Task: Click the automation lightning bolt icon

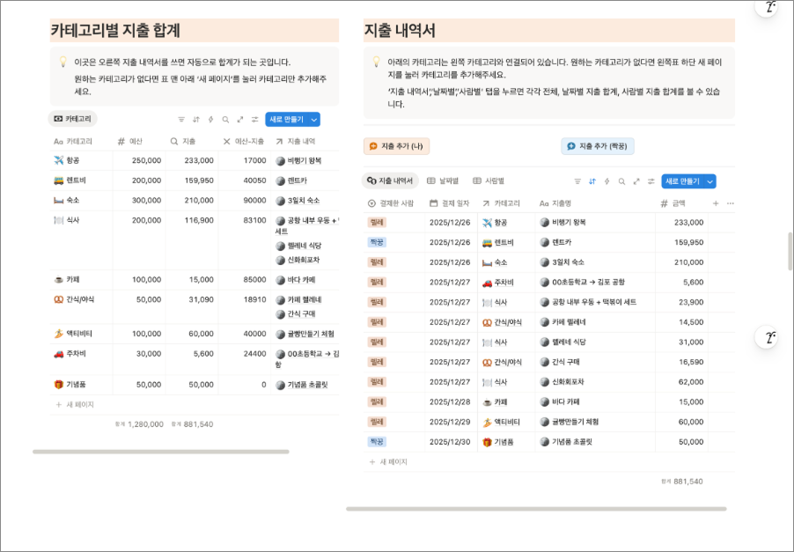Action: [x=210, y=119]
